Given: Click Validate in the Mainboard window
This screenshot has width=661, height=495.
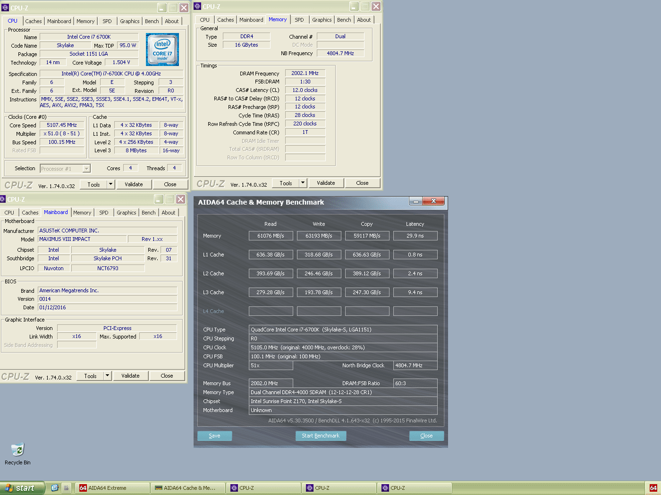Looking at the screenshot, I should tap(130, 376).
